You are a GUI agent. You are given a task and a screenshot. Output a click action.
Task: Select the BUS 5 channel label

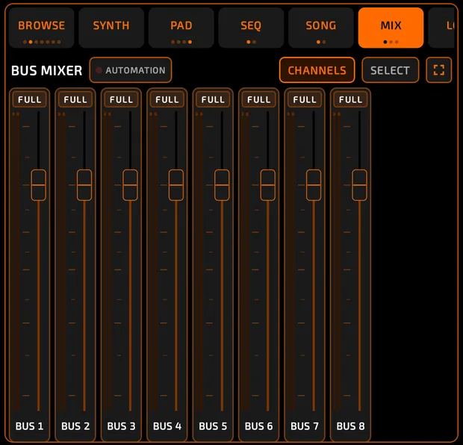[213, 426]
